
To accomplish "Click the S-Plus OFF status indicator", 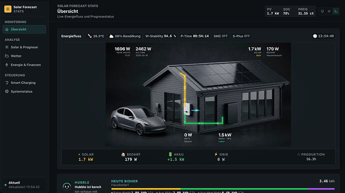I will [241, 36].
